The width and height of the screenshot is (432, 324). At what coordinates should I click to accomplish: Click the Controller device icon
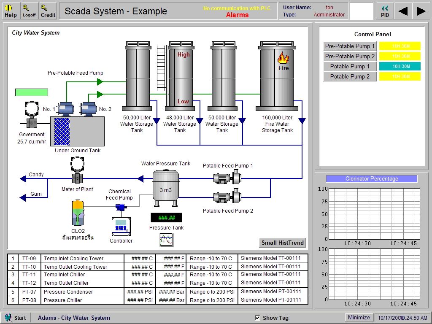pyautogui.click(x=121, y=227)
